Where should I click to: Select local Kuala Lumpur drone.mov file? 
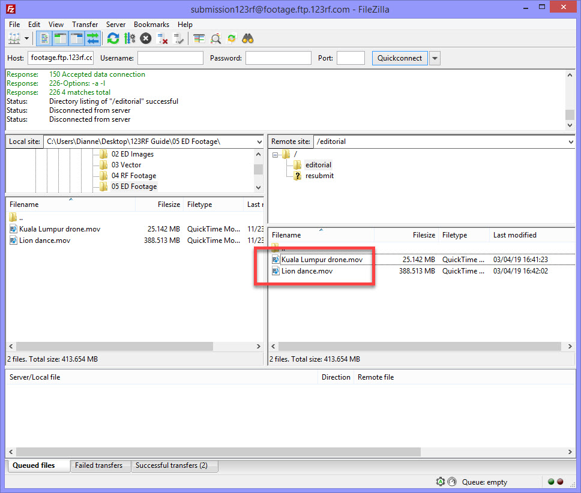click(x=59, y=229)
